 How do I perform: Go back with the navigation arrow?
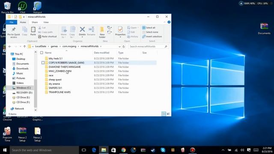pos(10,47)
